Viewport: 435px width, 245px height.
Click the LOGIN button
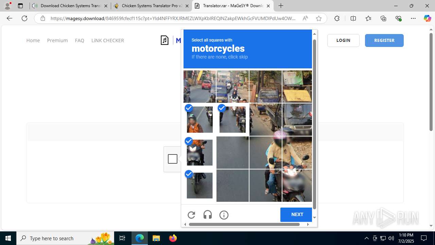click(343, 40)
